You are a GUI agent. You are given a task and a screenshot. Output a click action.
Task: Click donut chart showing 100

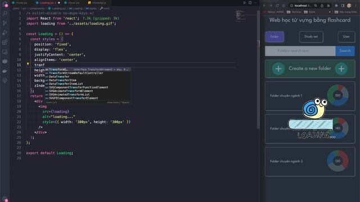337,95
